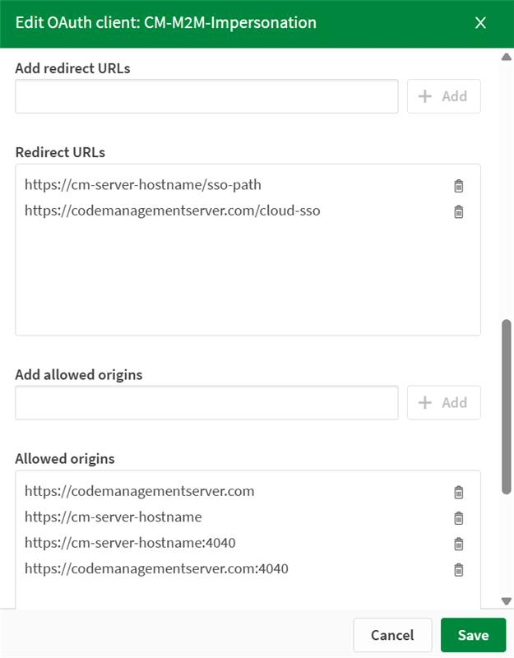
Task: Delete the cm-server-hostname/sso-path redirect URL
Action: [459, 186]
